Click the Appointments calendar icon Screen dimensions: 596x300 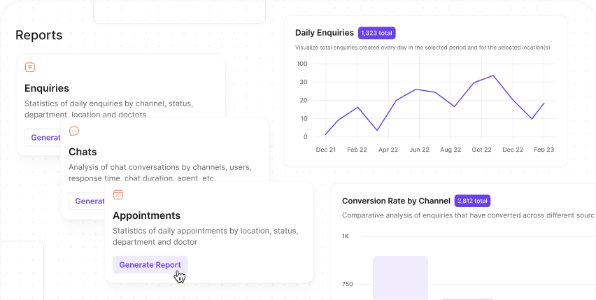coord(118,195)
